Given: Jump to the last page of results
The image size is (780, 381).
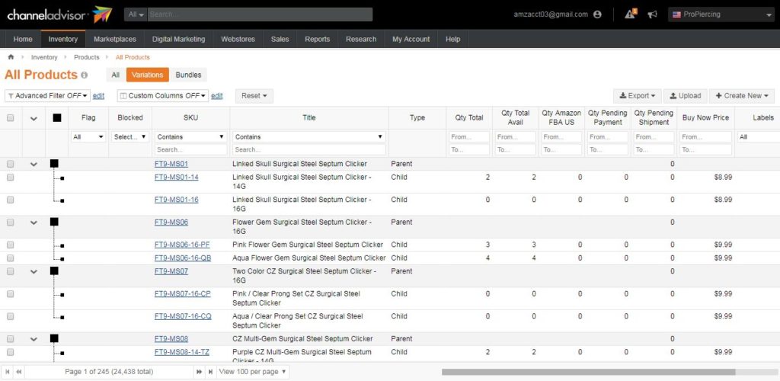Looking at the screenshot, I should tap(209, 371).
